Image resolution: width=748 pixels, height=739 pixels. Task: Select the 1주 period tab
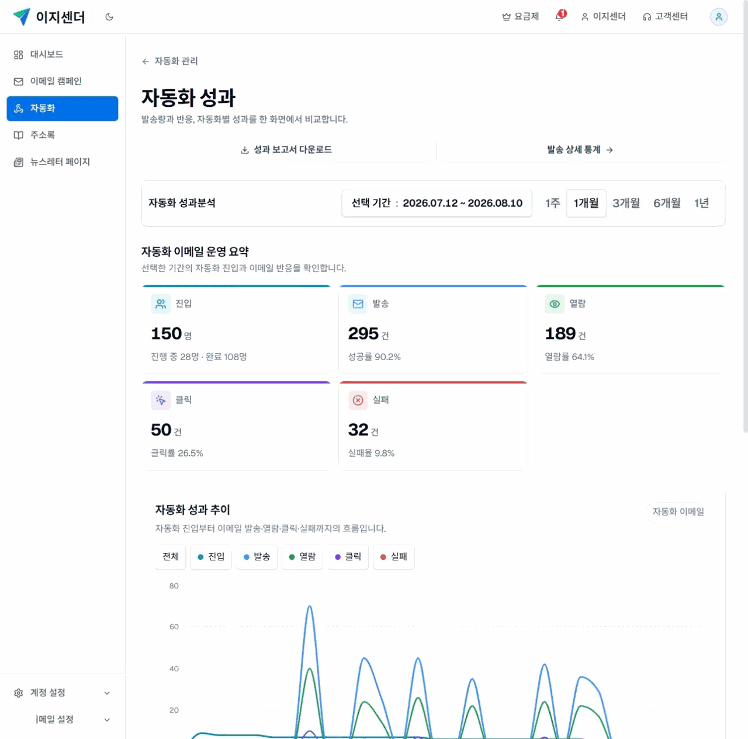tap(553, 203)
